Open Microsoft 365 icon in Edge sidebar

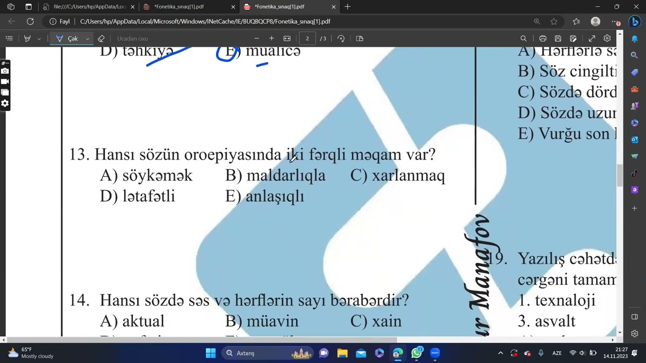(634, 123)
